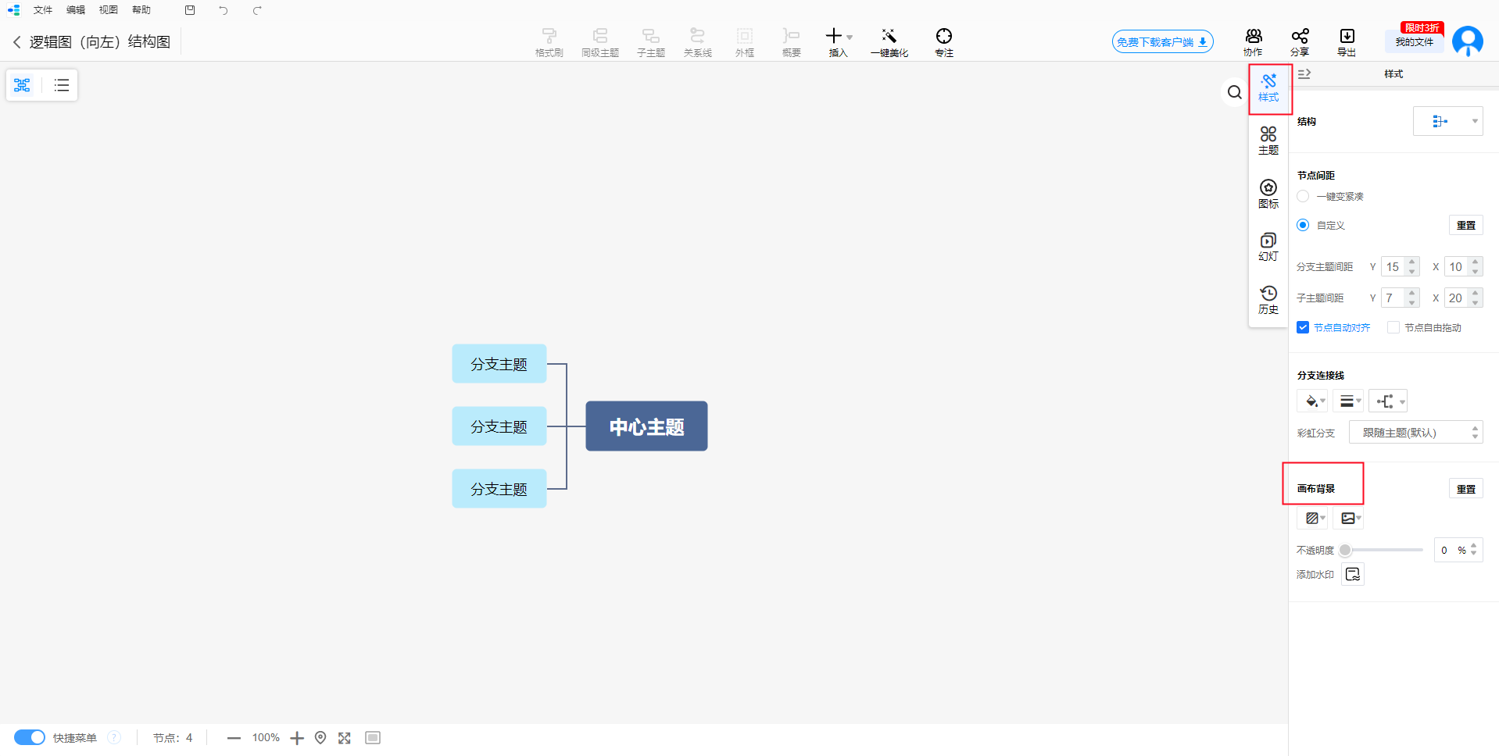The image size is (1499, 756).
Task: Click the 一键美化 magic wand icon
Action: [889, 37]
